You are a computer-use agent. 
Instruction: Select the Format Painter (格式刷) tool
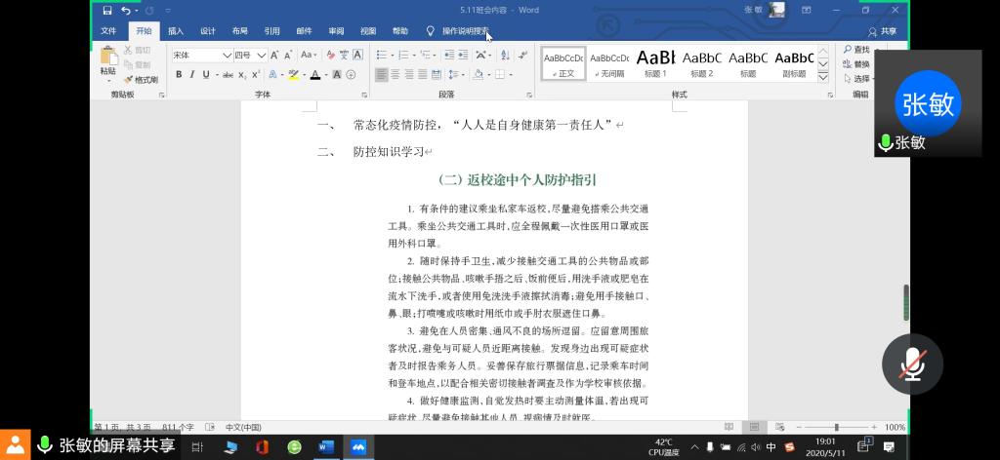click(x=141, y=79)
